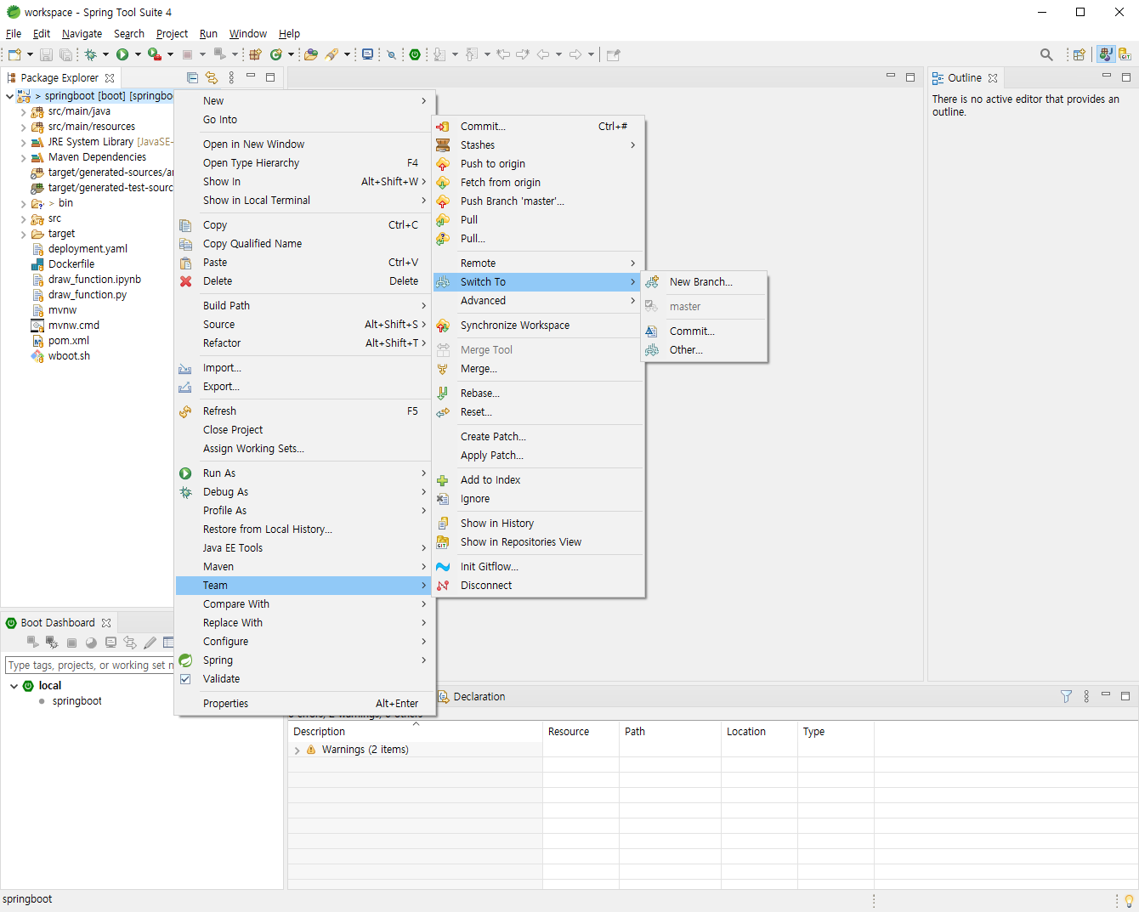Select pom.xml in Package Explorer
This screenshot has height=912, width=1139.
68,341
